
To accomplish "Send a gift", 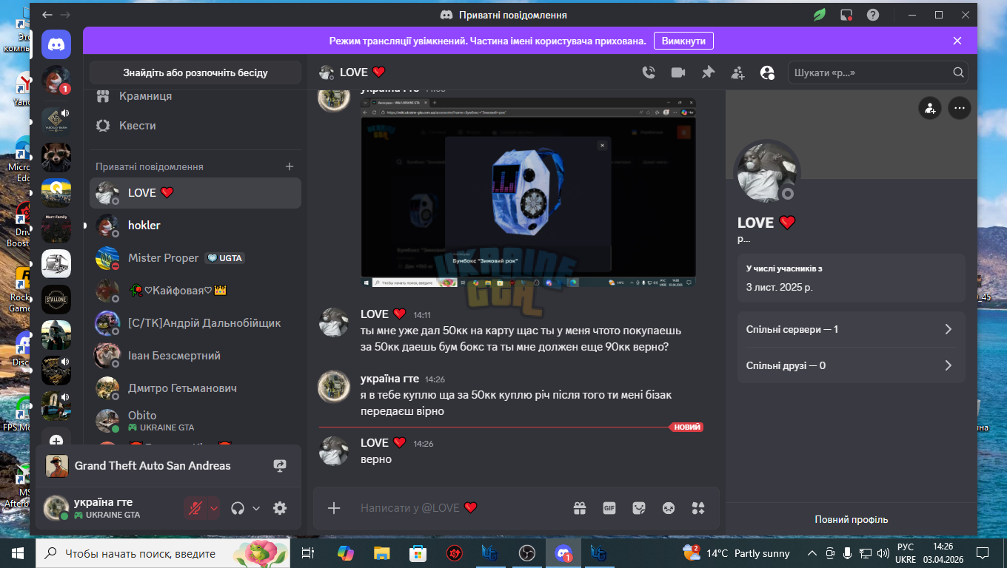I will [580, 508].
